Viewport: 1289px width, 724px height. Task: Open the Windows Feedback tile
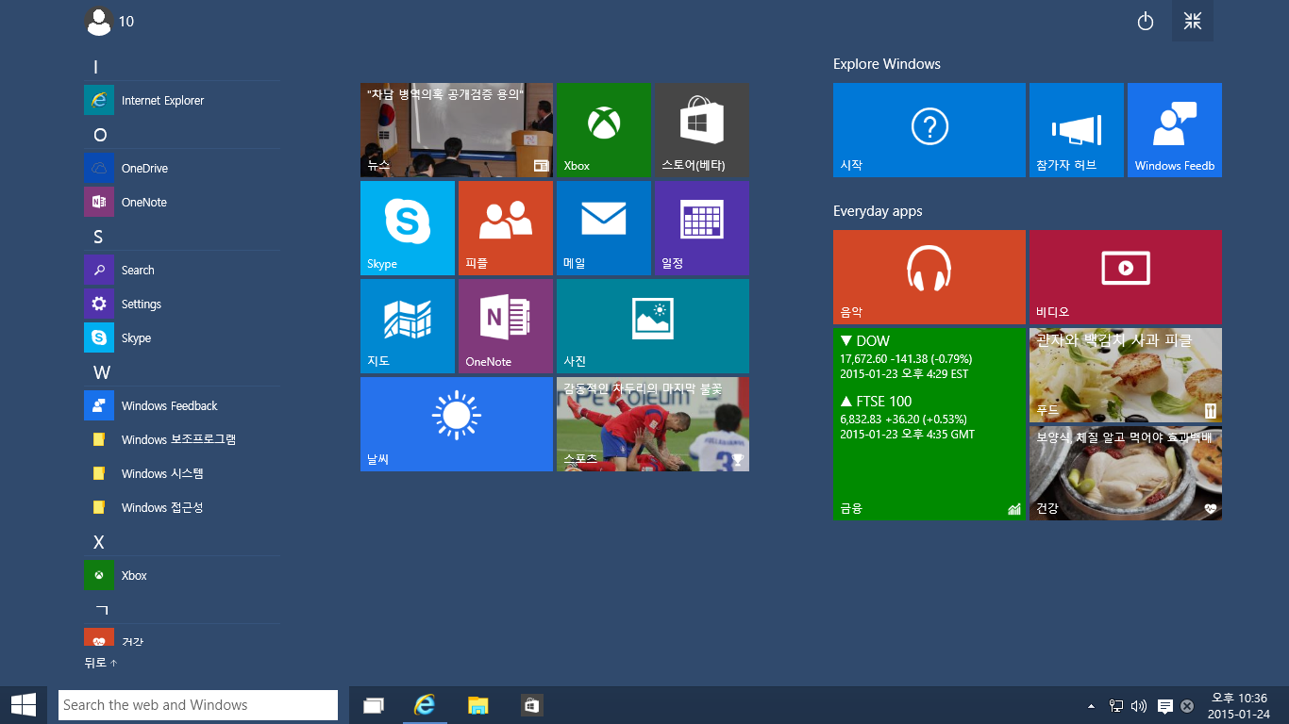1175,130
